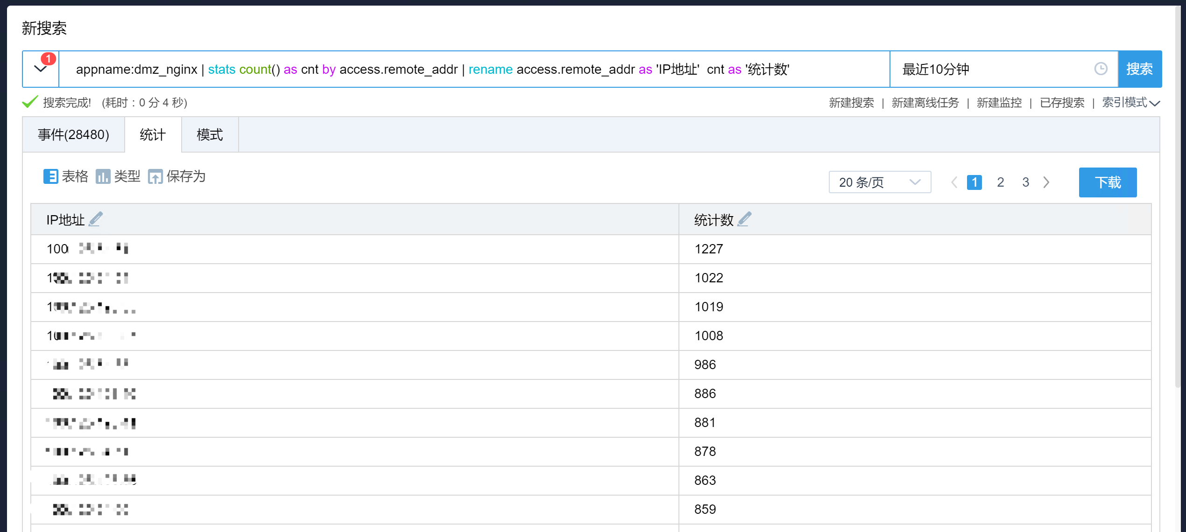Open 新建监控 link
This screenshot has height=532, width=1186.
998,103
